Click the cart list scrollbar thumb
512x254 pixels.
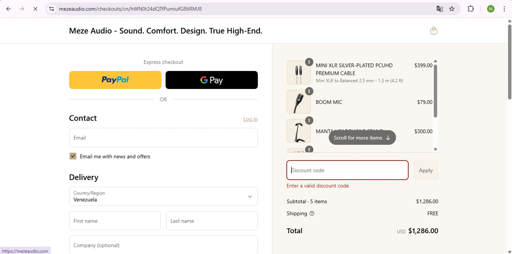435,91
